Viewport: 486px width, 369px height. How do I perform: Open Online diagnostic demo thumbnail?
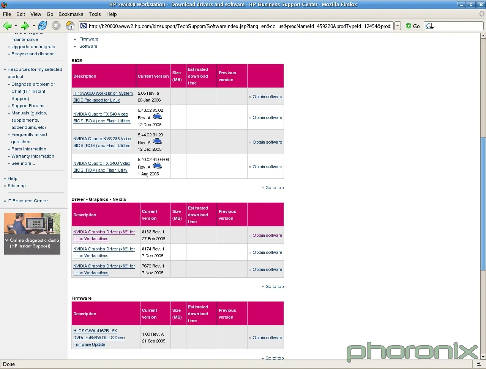(x=32, y=233)
